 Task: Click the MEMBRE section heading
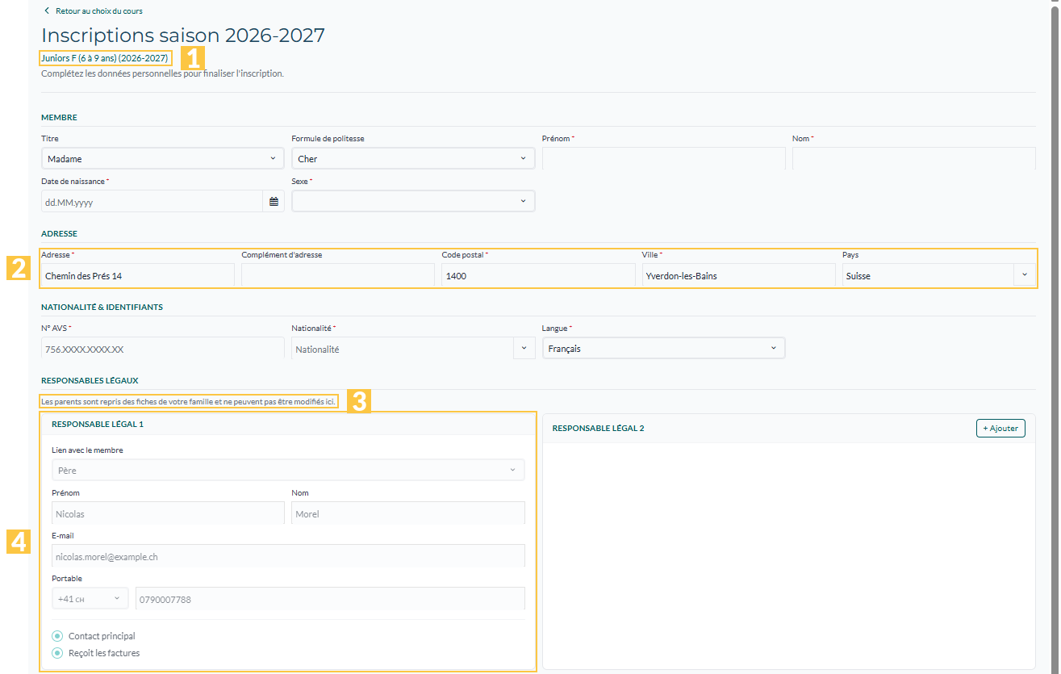pos(59,117)
